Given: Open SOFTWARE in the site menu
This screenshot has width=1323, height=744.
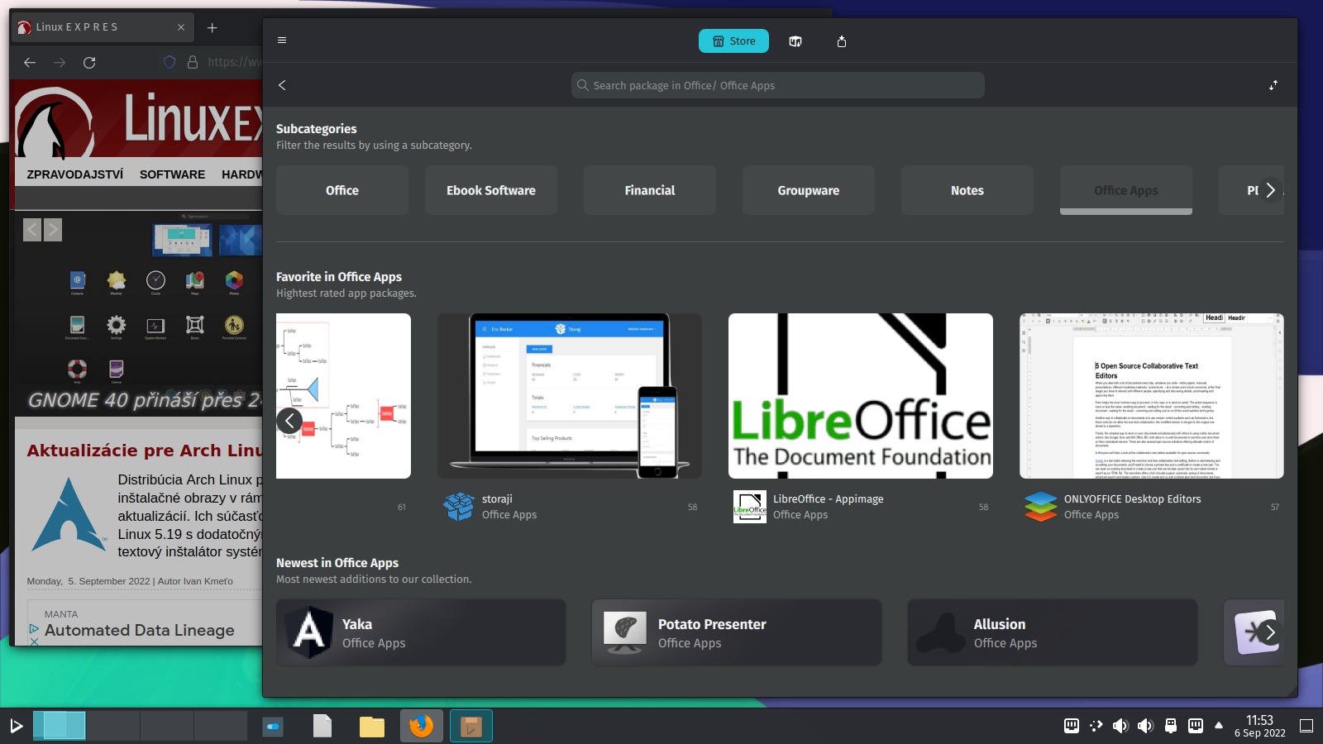Looking at the screenshot, I should click(x=172, y=174).
